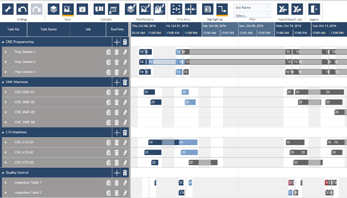Add resource to Quality Control group
The height and width of the screenshot is (198, 347).
click(117, 172)
